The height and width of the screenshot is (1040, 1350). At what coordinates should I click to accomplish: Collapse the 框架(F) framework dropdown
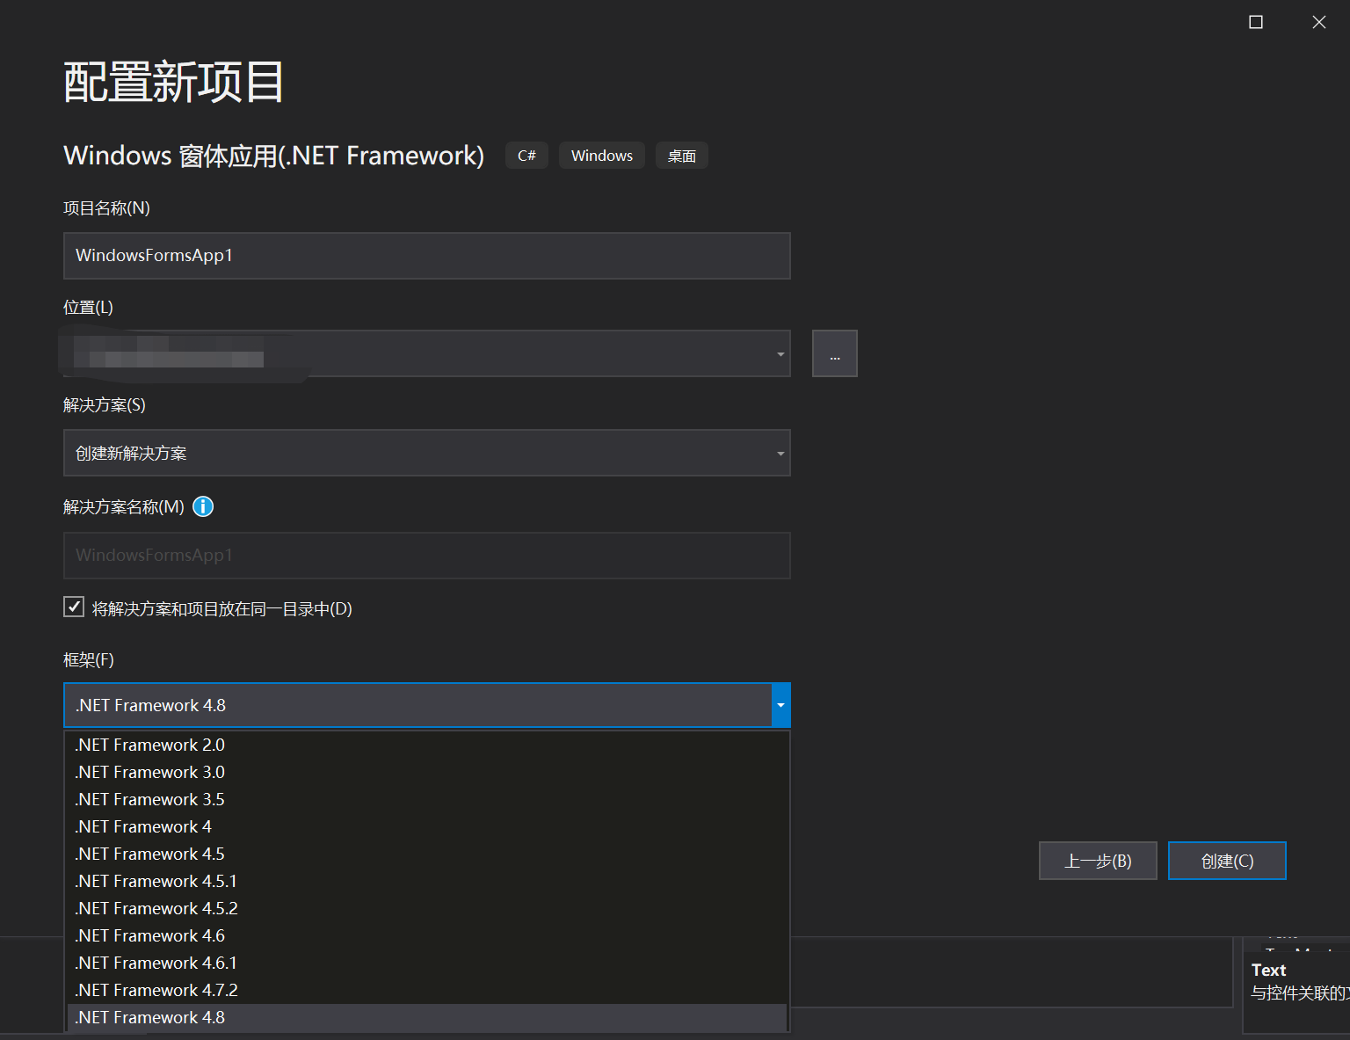pos(779,704)
